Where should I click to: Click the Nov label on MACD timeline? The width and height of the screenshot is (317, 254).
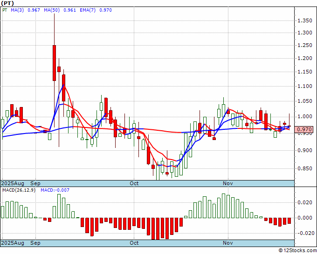[228, 243]
